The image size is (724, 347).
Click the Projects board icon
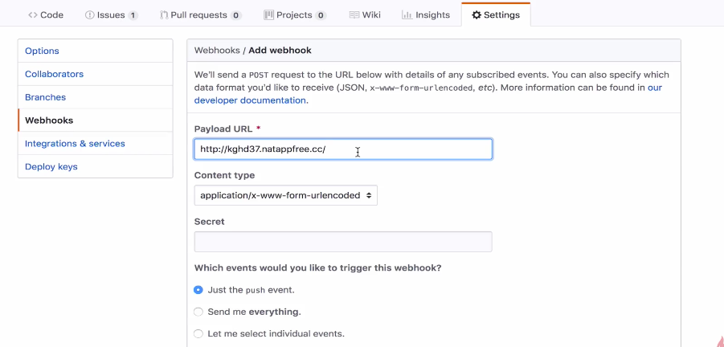pyautogui.click(x=269, y=15)
